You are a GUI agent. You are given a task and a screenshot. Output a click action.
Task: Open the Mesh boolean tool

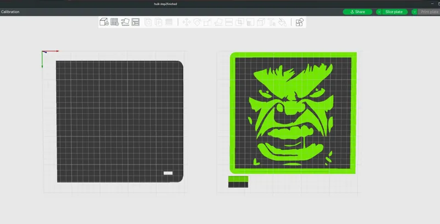tap(239, 22)
